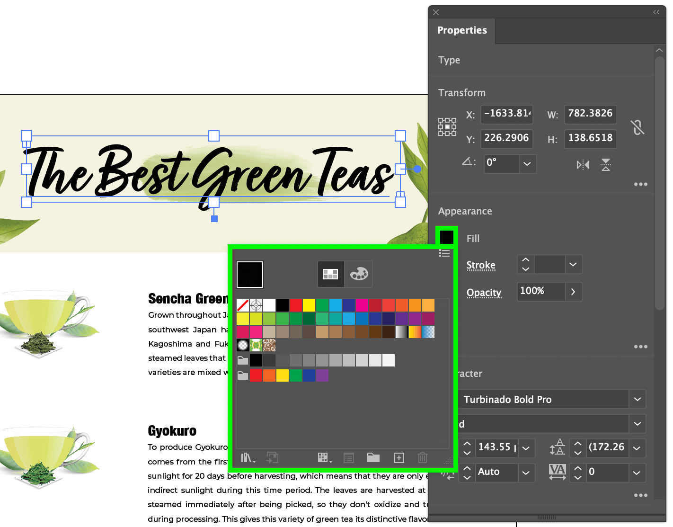Create a New Color Group with folder icon
This screenshot has height=527, width=673.
tap(373, 457)
